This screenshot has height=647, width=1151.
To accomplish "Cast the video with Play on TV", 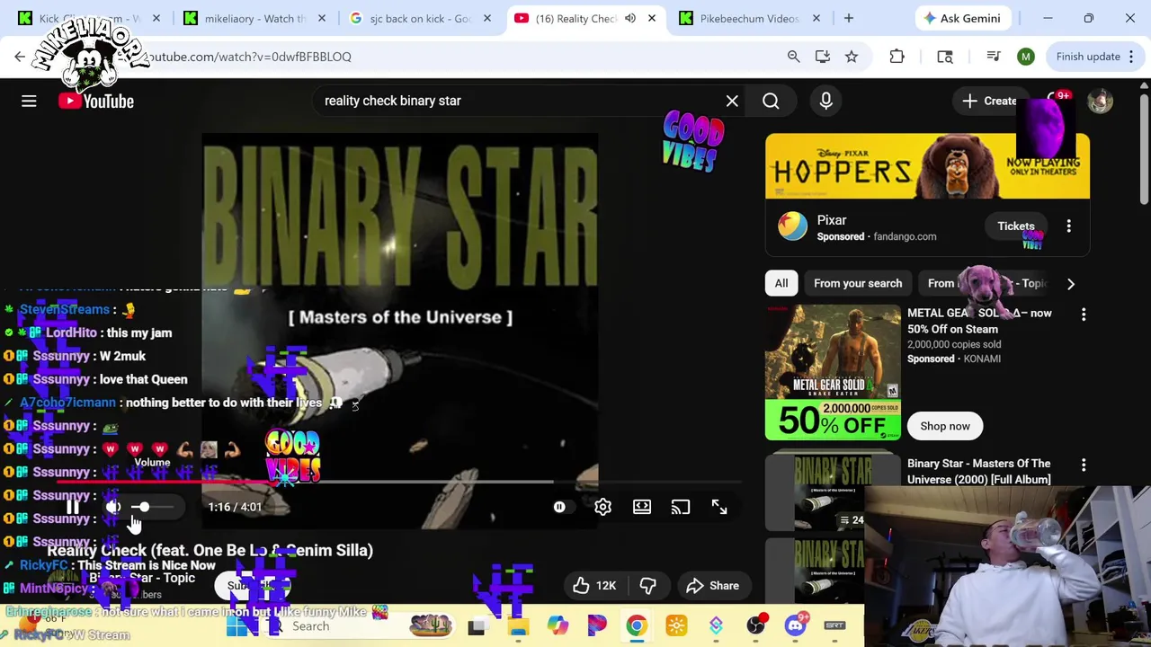I will [x=681, y=507].
